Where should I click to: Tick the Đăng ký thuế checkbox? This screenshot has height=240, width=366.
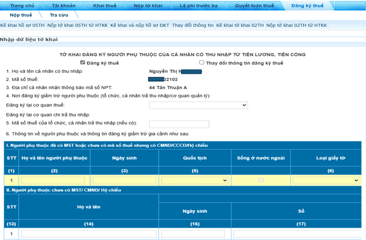83,63
